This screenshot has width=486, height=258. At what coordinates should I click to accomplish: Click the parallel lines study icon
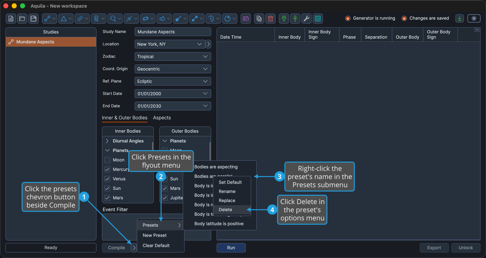tap(82, 19)
